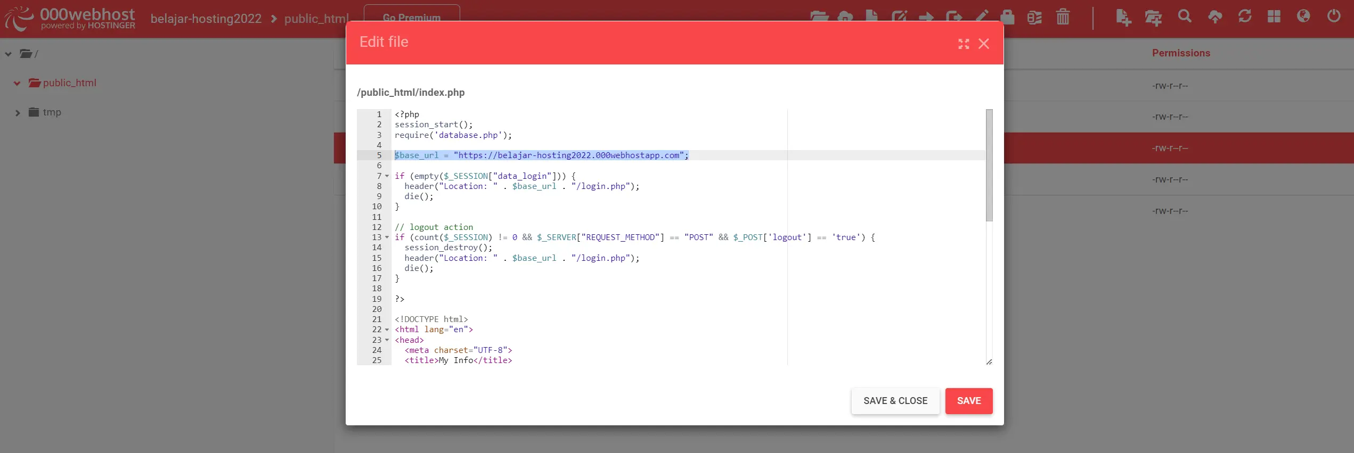The width and height of the screenshot is (1354, 453).
Task: Expand the tmp folder tree node
Action: pos(18,112)
